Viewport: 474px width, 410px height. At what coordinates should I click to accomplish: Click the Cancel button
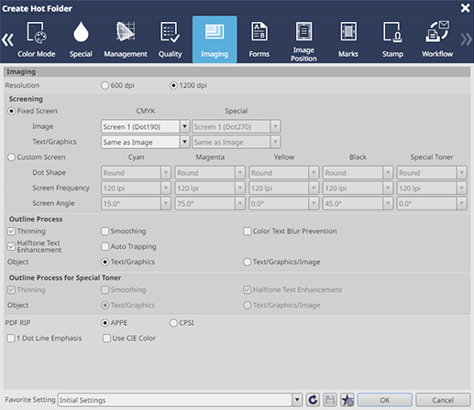click(443, 400)
